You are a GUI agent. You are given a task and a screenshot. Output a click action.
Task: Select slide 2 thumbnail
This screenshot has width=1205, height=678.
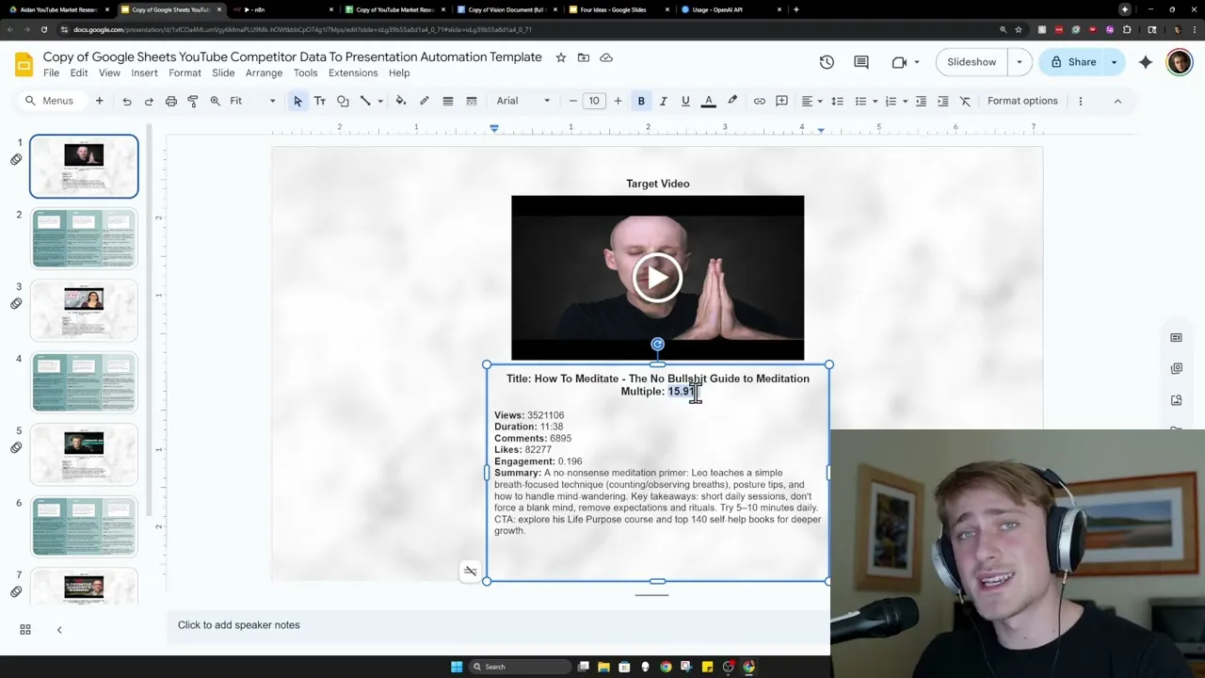coord(84,238)
